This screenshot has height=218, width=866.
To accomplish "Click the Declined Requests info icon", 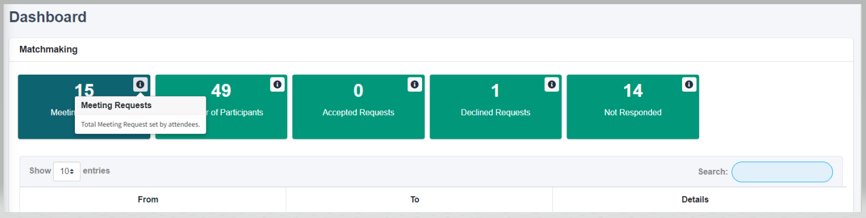I will pos(552,85).
